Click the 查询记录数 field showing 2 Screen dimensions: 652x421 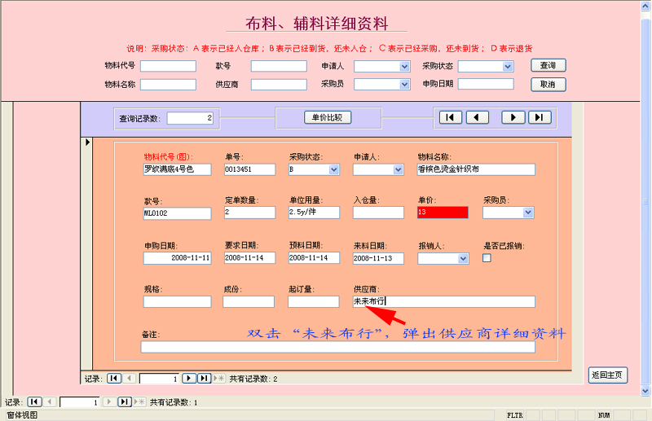click(190, 118)
